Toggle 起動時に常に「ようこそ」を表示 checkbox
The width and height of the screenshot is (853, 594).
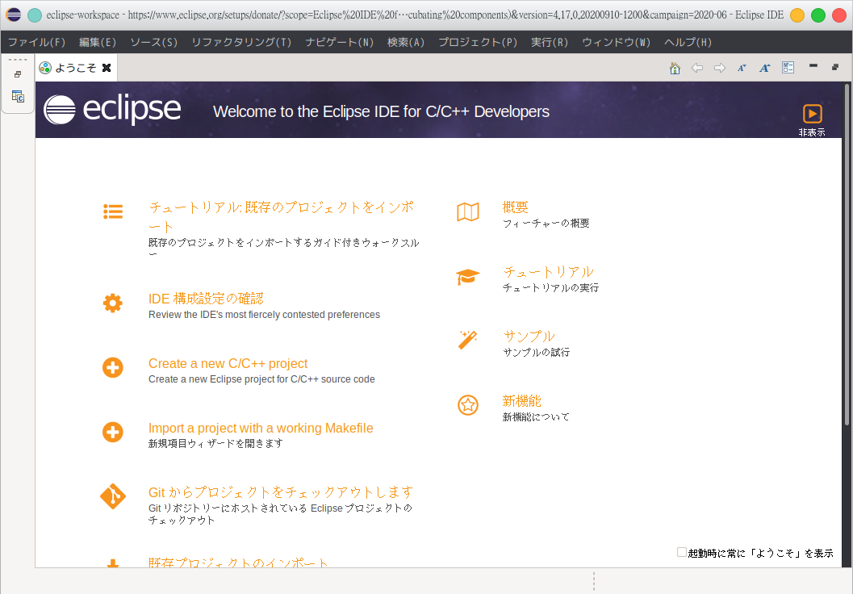click(682, 552)
